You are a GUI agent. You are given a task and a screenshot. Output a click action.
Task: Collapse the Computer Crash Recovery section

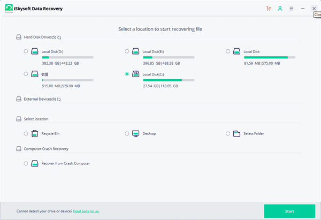coord(19,149)
